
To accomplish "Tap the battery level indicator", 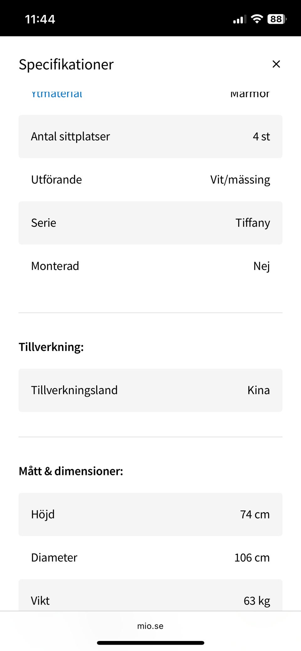I will point(277,19).
